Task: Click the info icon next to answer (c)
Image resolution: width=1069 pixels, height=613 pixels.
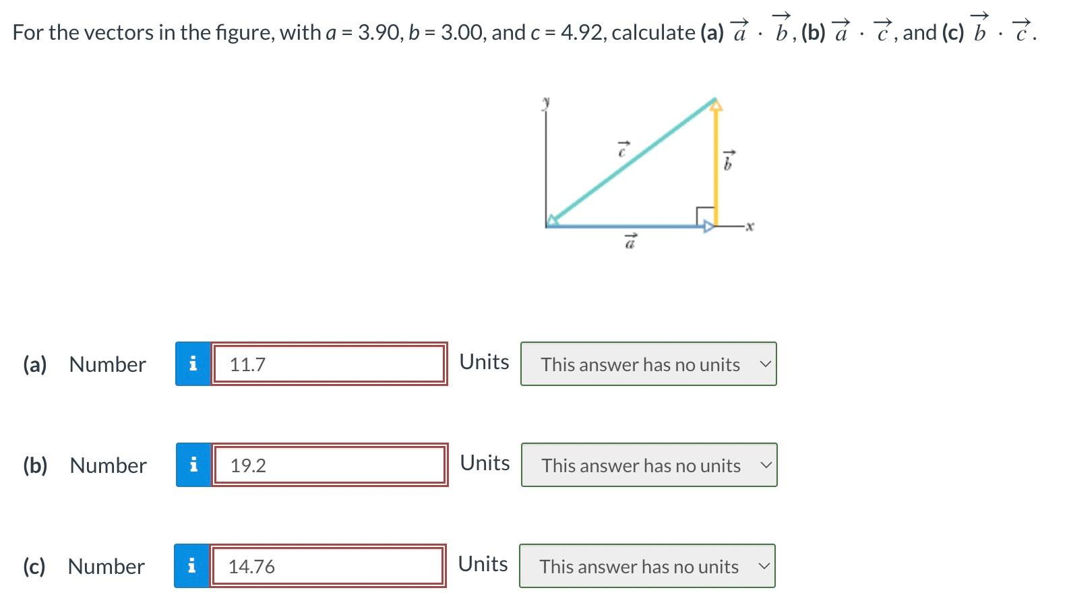Action: point(193,567)
